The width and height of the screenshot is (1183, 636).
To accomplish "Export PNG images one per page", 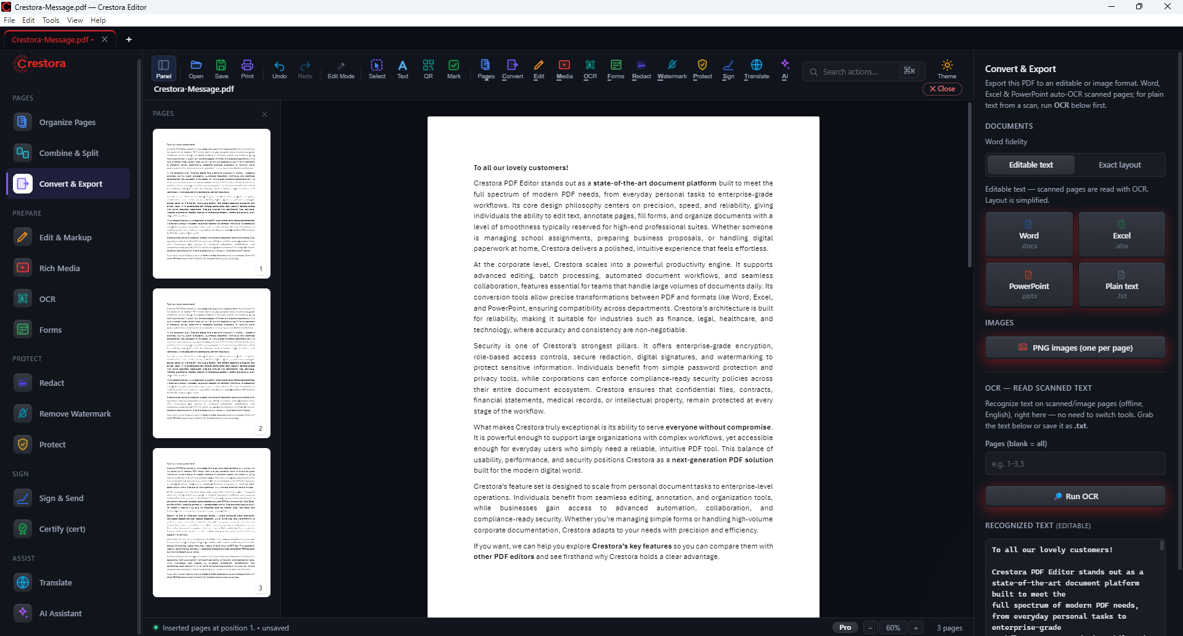I will (1075, 348).
